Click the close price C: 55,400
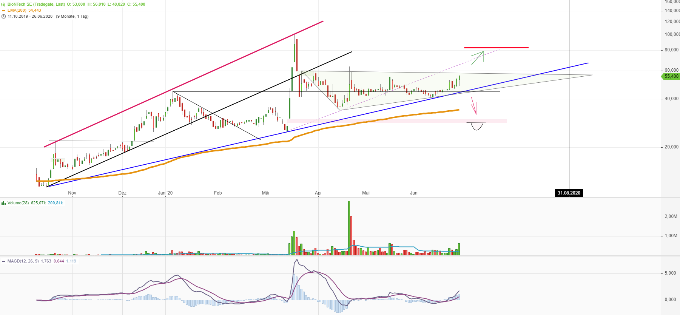The width and height of the screenshot is (680, 315). click(136, 5)
